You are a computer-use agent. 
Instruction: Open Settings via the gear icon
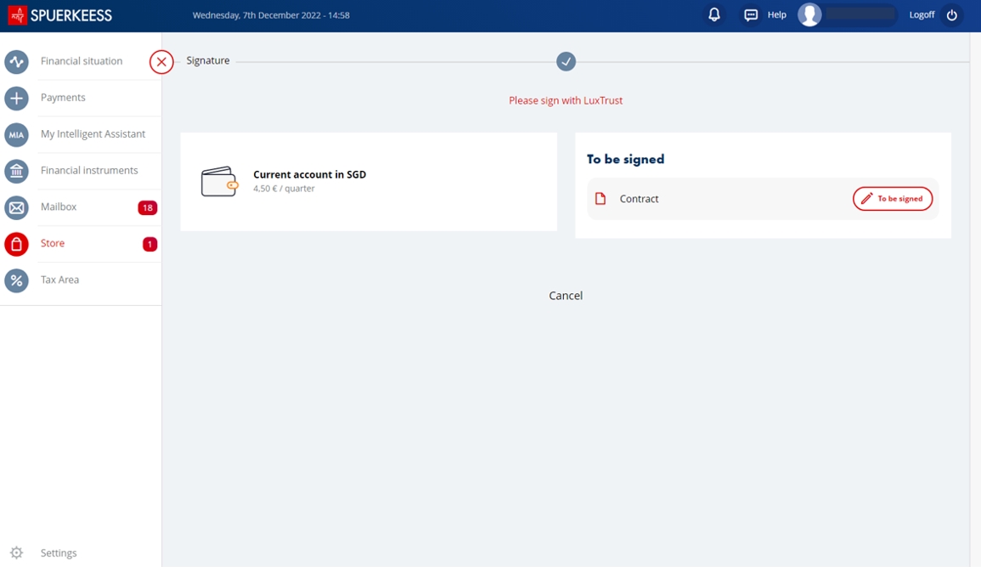(x=16, y=553)
